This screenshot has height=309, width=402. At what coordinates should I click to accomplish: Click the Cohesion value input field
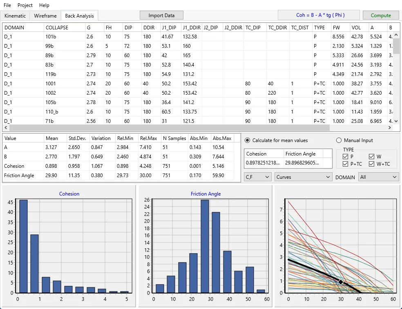click(x=264, y=163)
